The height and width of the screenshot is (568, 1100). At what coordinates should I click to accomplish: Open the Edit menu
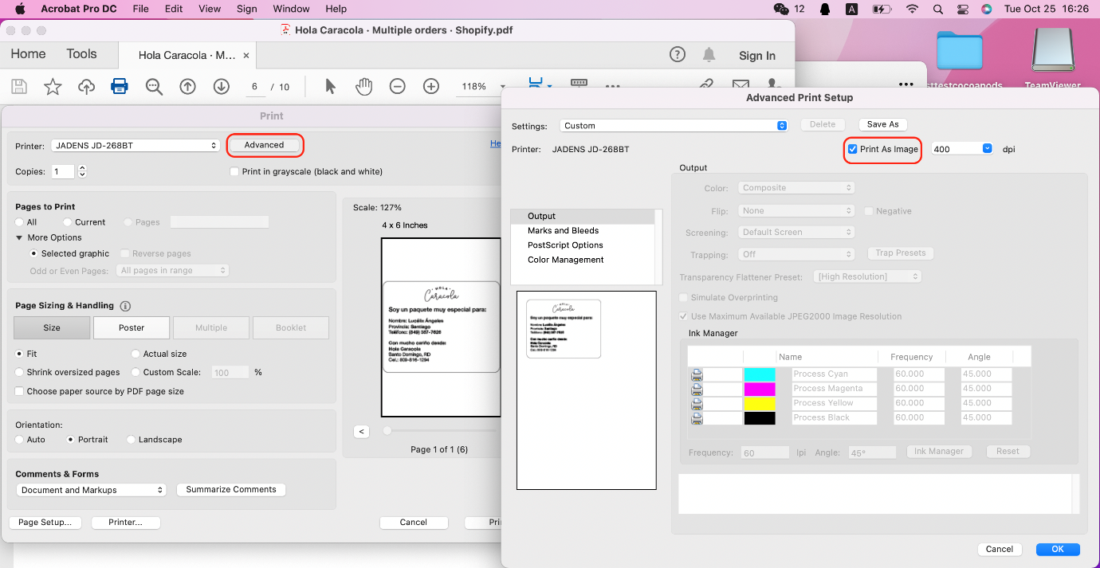coord(174,9)
